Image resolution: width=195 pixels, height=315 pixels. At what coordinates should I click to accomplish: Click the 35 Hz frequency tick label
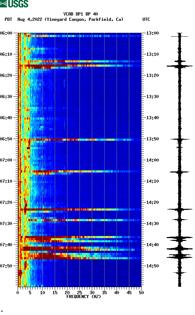click(x=104, y=293)
